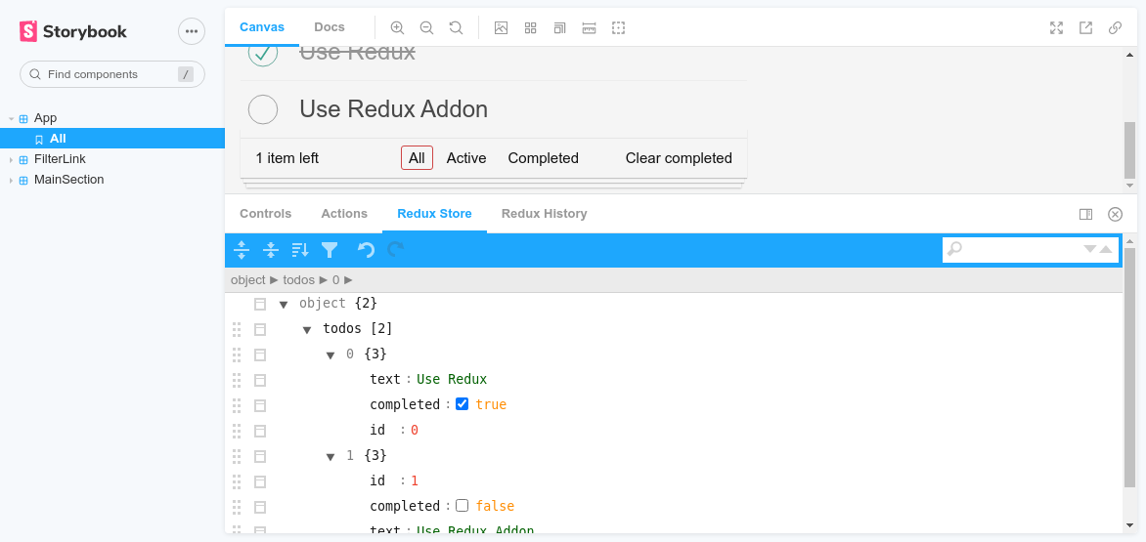The height and width of the screenshot is (542, 1146).
Task: Collapse root object node
Action: (284, 304)
